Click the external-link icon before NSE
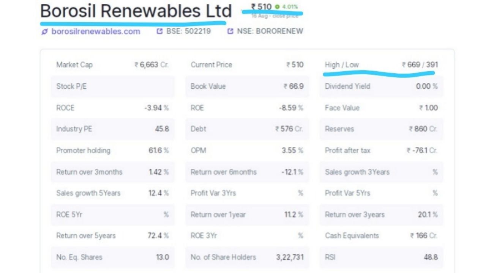 pyautogui.click(x=230, y=31)
